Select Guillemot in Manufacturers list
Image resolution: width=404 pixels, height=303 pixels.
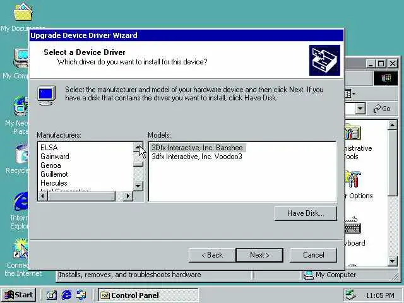[x=54, y=174]
